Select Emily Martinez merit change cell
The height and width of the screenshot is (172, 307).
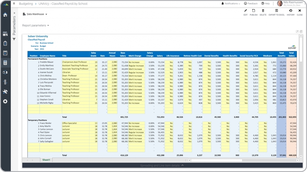[x=136, y=66]
